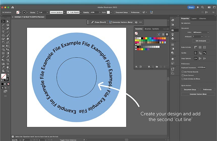Open the zoom level 66.67% dropdown
217x141 pixels.
click(x=20, y=140)
